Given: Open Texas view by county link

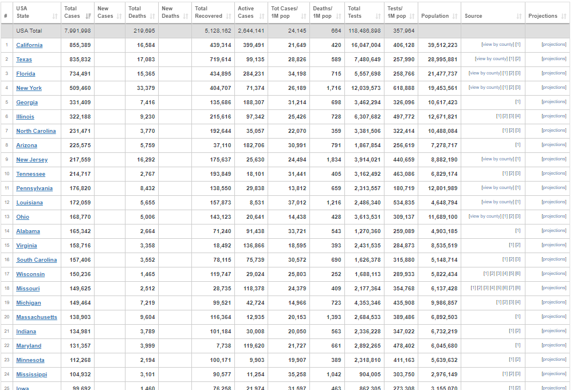Looking at the screenshot, I should (491, 59).
